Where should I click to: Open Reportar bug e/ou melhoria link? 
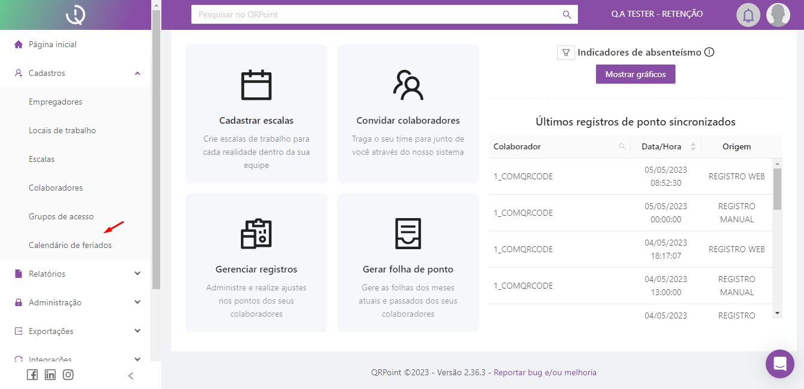[x=545, y=372]
